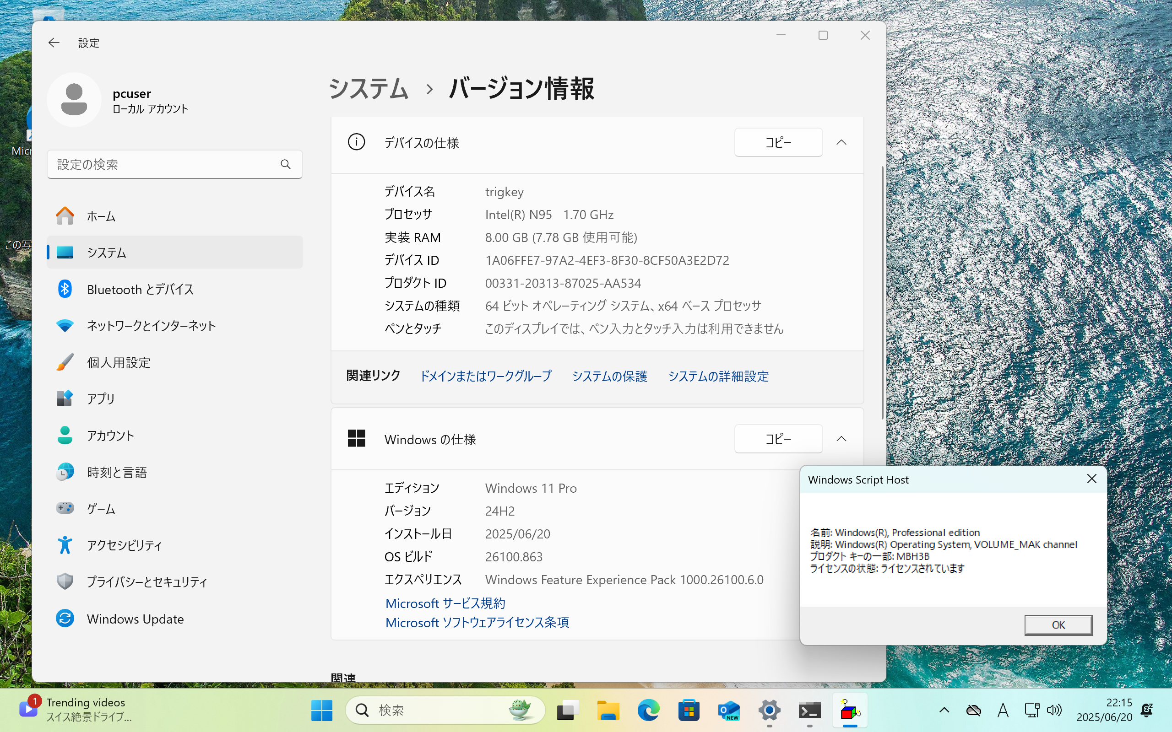Click the ゲーム controller icon
Screen dimensions: 1172x732
65,508
